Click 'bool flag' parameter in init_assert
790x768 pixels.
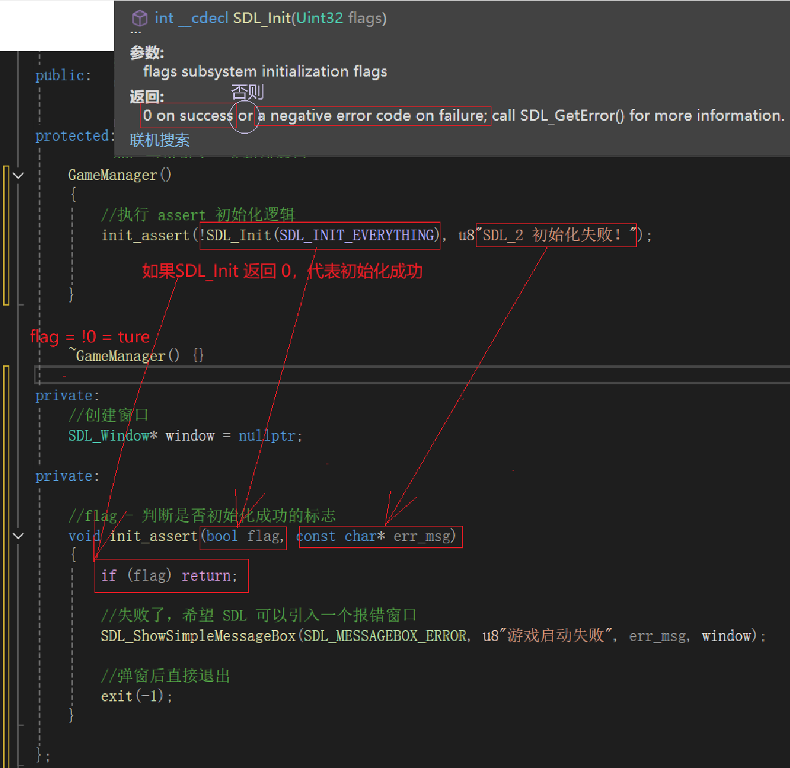tap(243, 536)
